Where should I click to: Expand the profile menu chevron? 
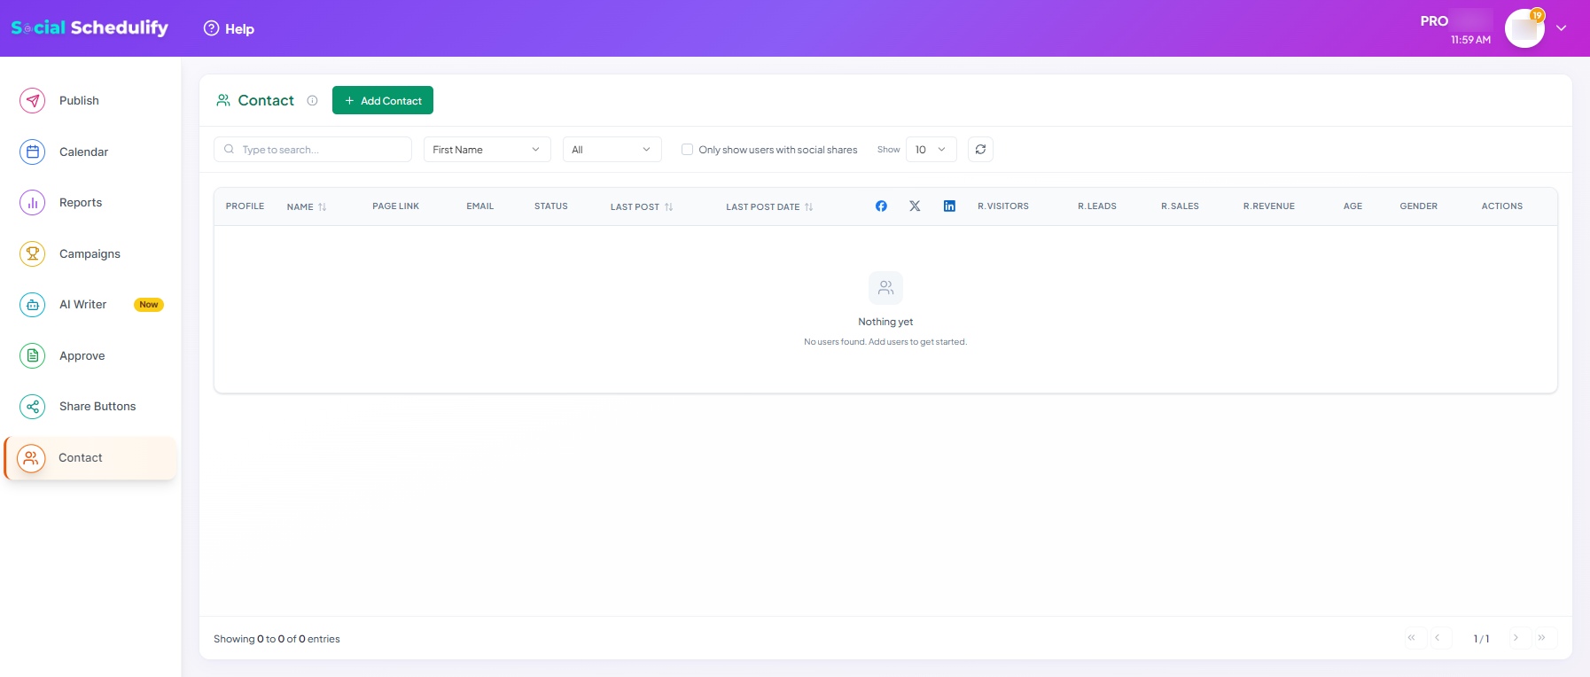click(x=1561, y=28)
